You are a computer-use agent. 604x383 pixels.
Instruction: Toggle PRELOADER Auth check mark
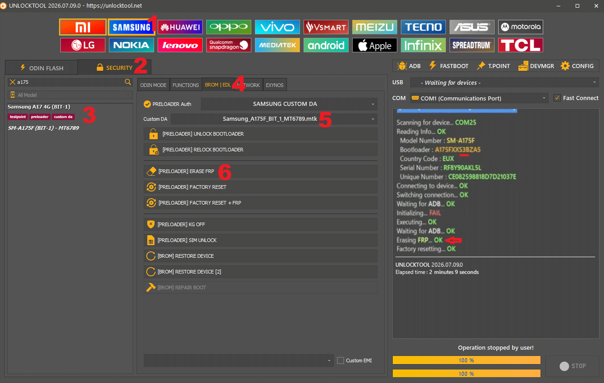(147, 104)
